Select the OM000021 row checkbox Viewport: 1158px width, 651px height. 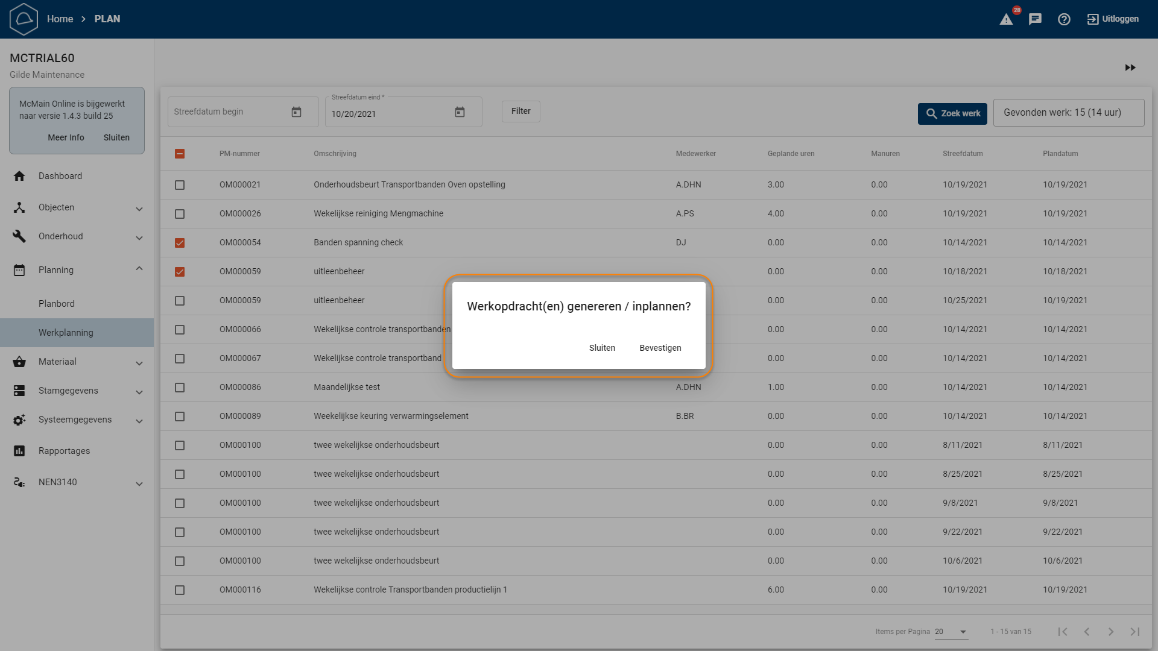point(180,185)
